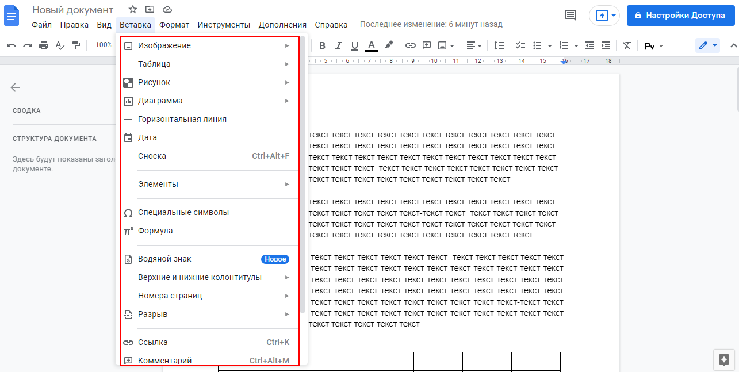Click the undo arrow in the toolbar
739x372 pixels.
[x=12, y=45]
